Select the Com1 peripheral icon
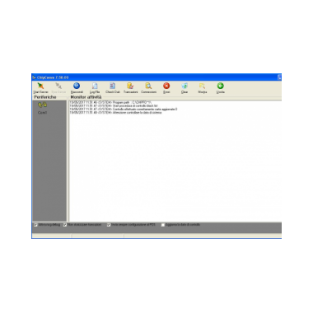This screenshot has height=313, width=313. [x=42, y=105]
